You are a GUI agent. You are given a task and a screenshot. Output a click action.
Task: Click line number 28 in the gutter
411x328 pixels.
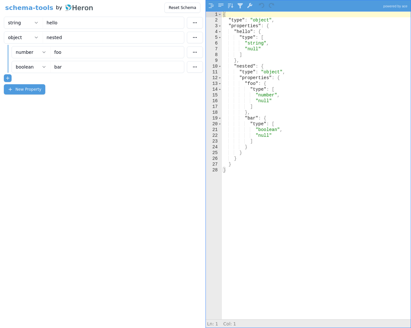(x=215, y=170)
